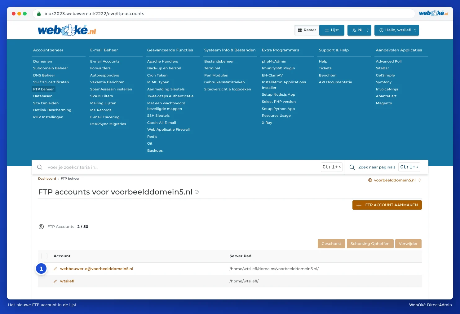Open Databasen menu item

click(43, 96)
